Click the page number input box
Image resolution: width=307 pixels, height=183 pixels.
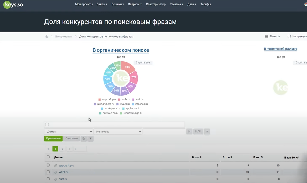[x=80, y=149]
